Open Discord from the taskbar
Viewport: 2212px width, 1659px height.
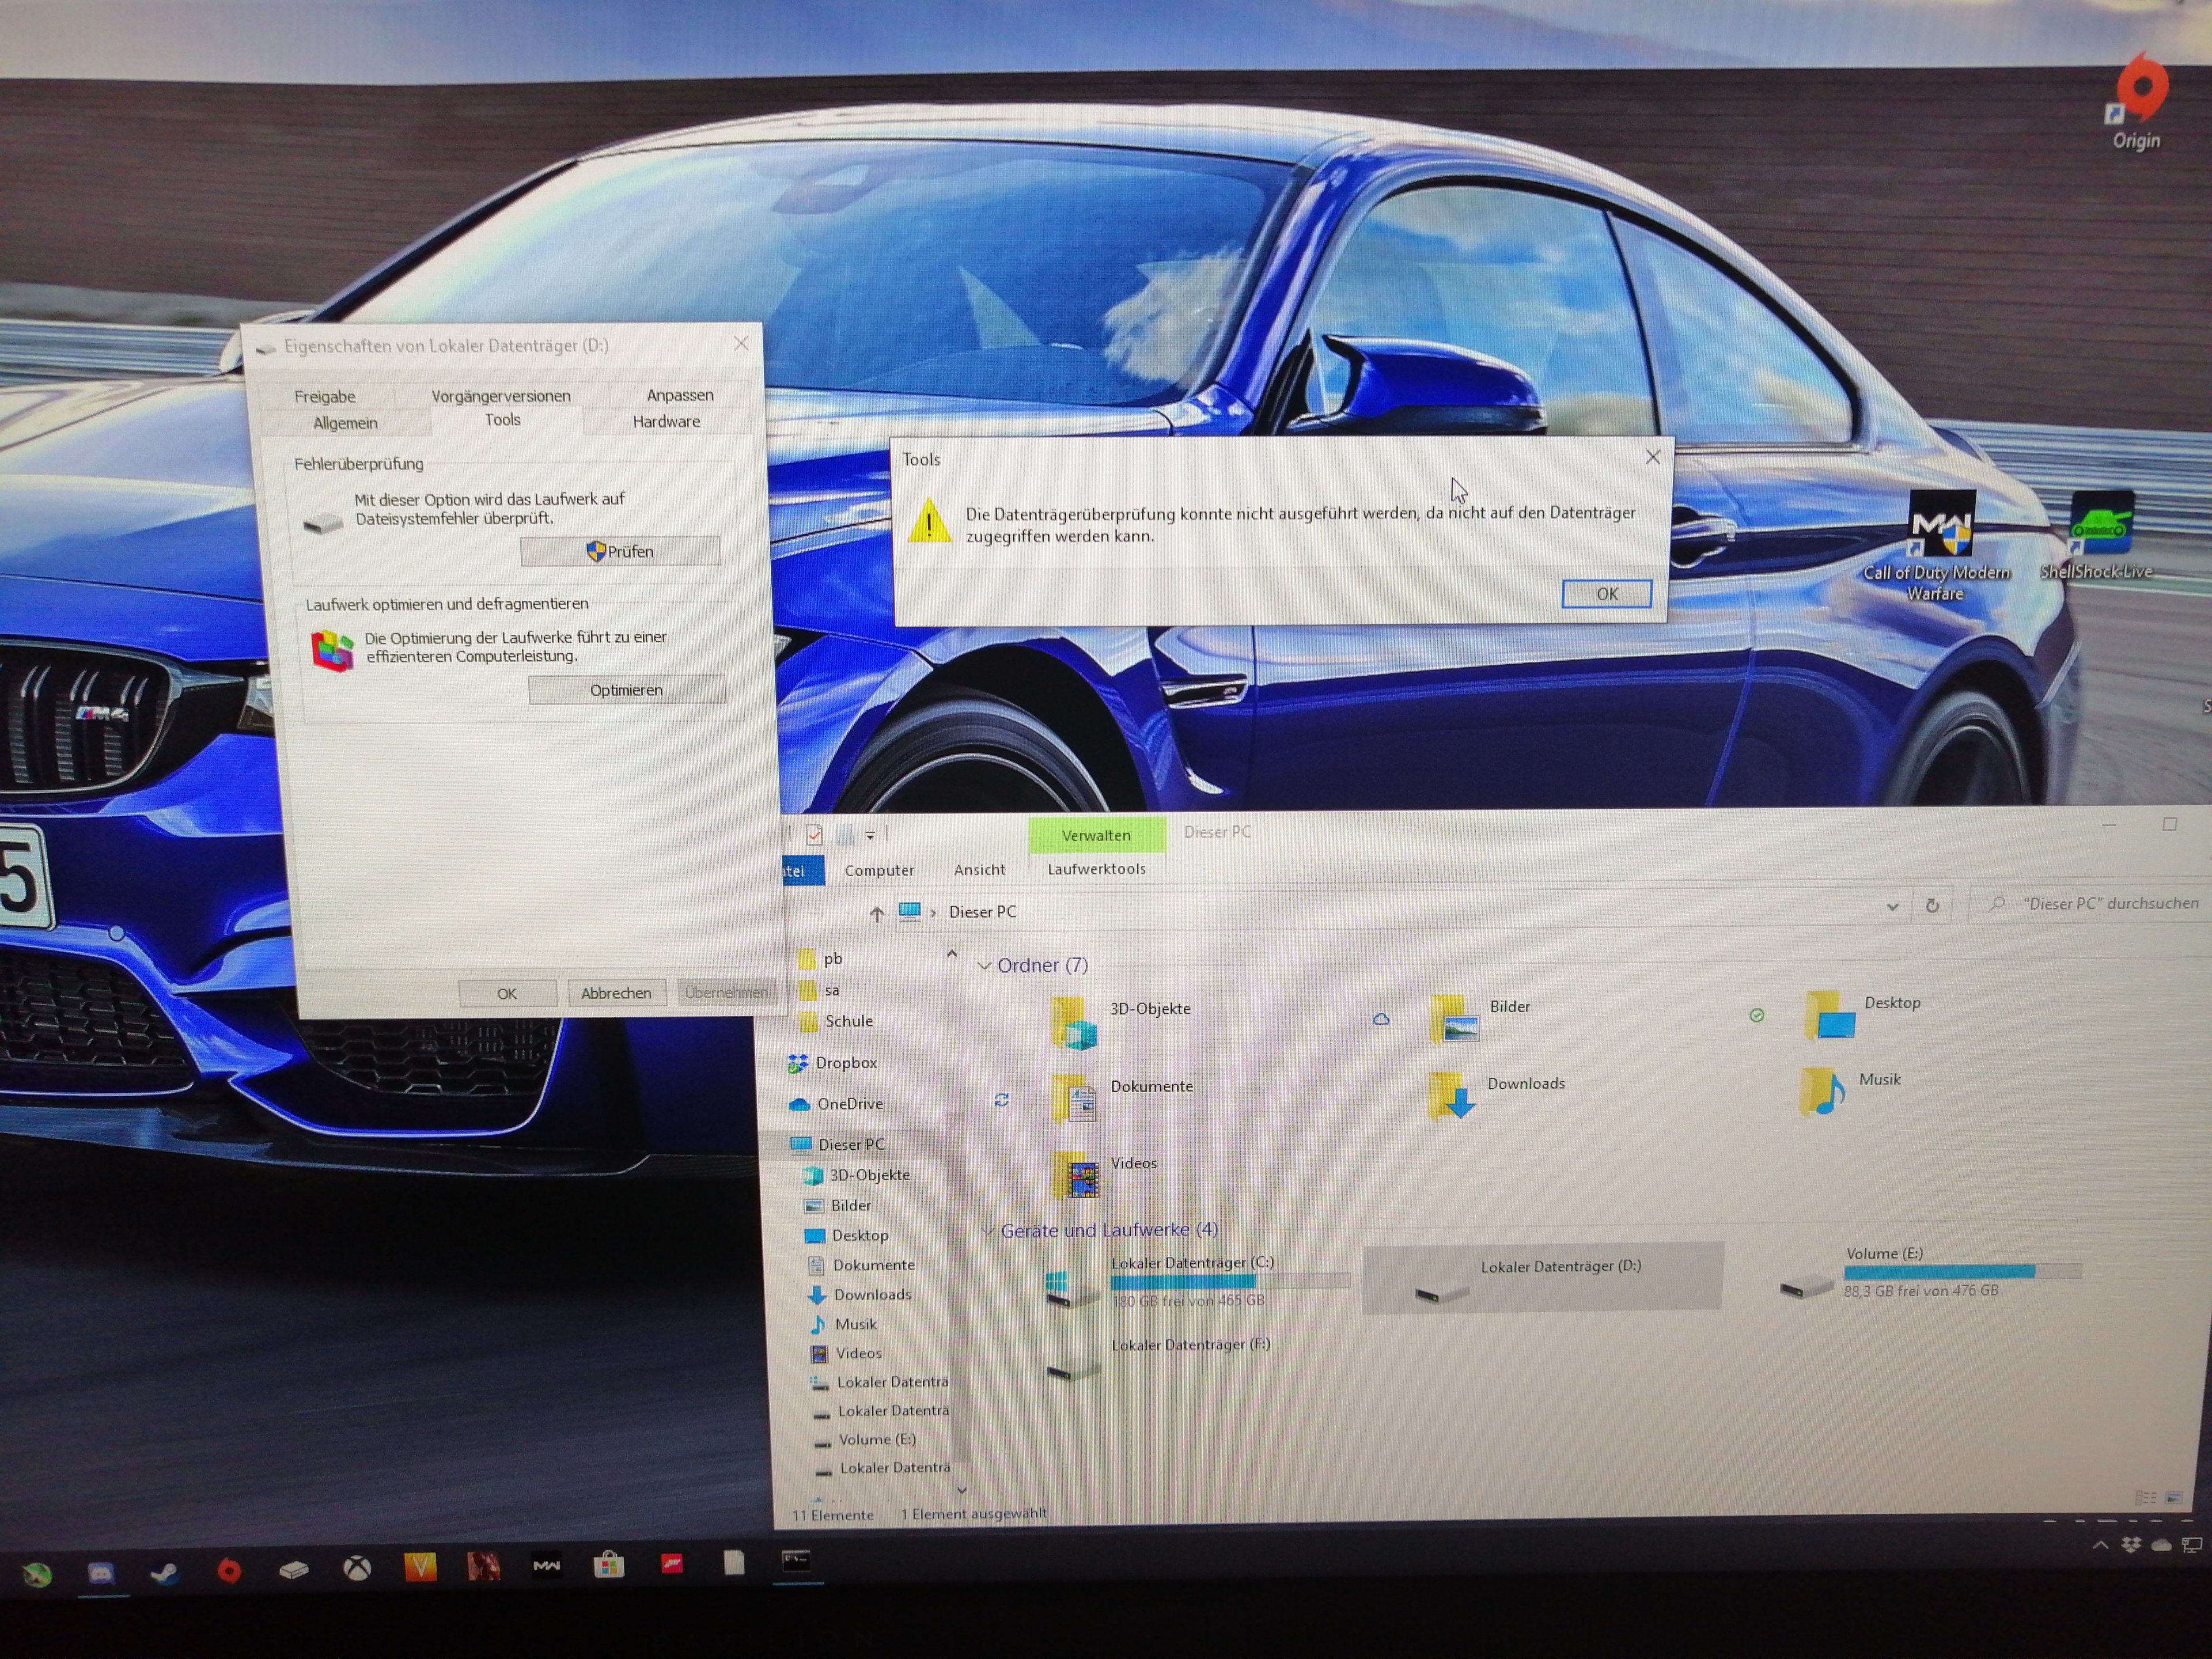pyautogui.click(x=100, y=1574)
